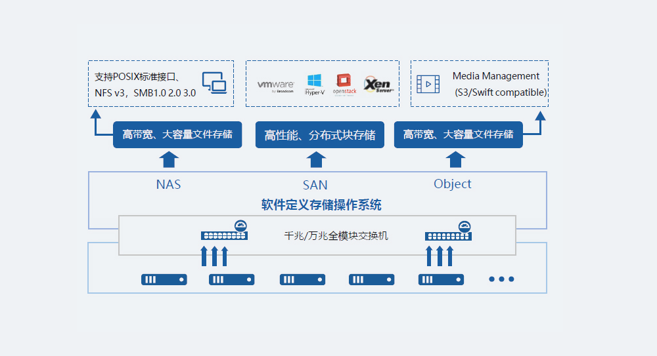Image resolution: width=657 pixels, height=356 pixels.
Task: Click the network switch icon right of 千兆/万兆 text
Action: [x=448, y=231]
